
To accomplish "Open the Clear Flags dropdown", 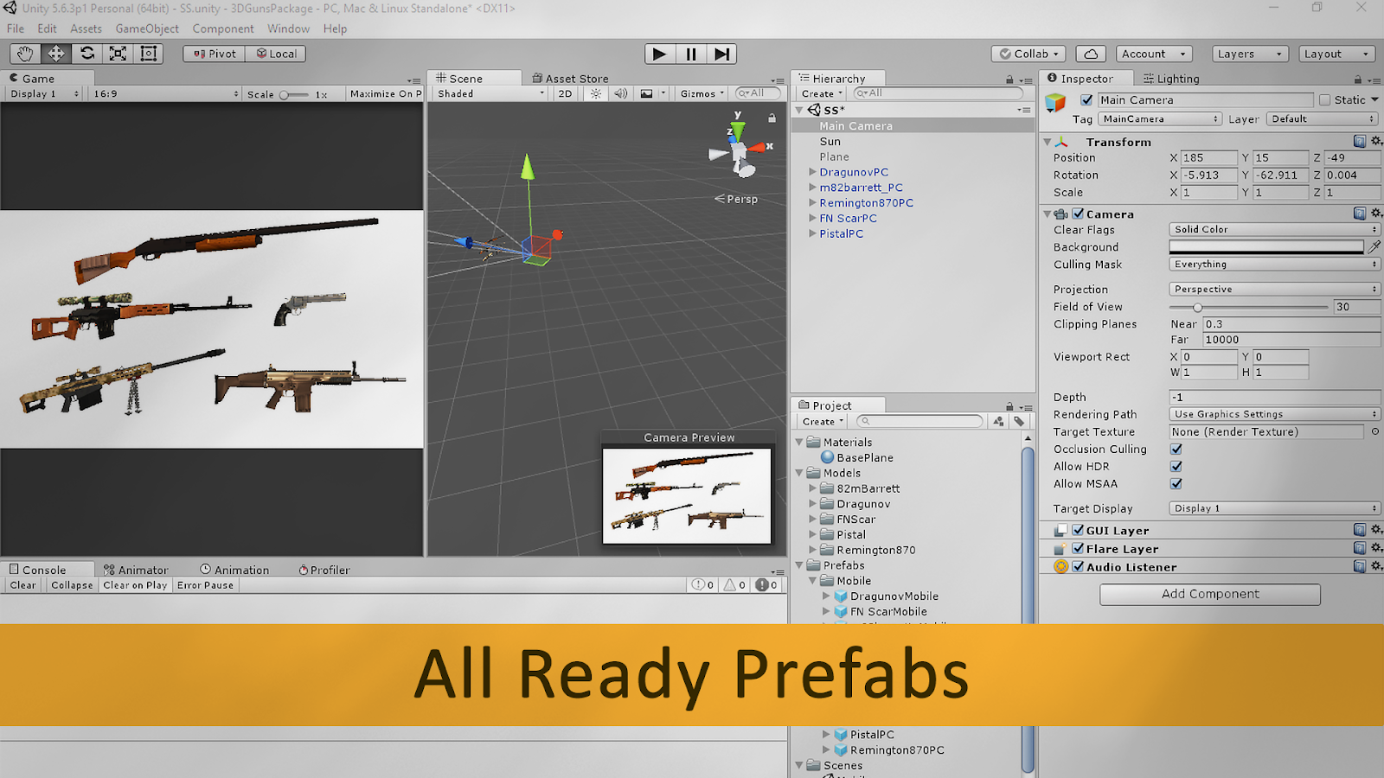I will tap(1273, 229).
